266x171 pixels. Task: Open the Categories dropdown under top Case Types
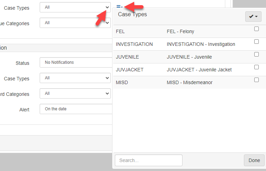pyautogui.click(x=75, y=23)
